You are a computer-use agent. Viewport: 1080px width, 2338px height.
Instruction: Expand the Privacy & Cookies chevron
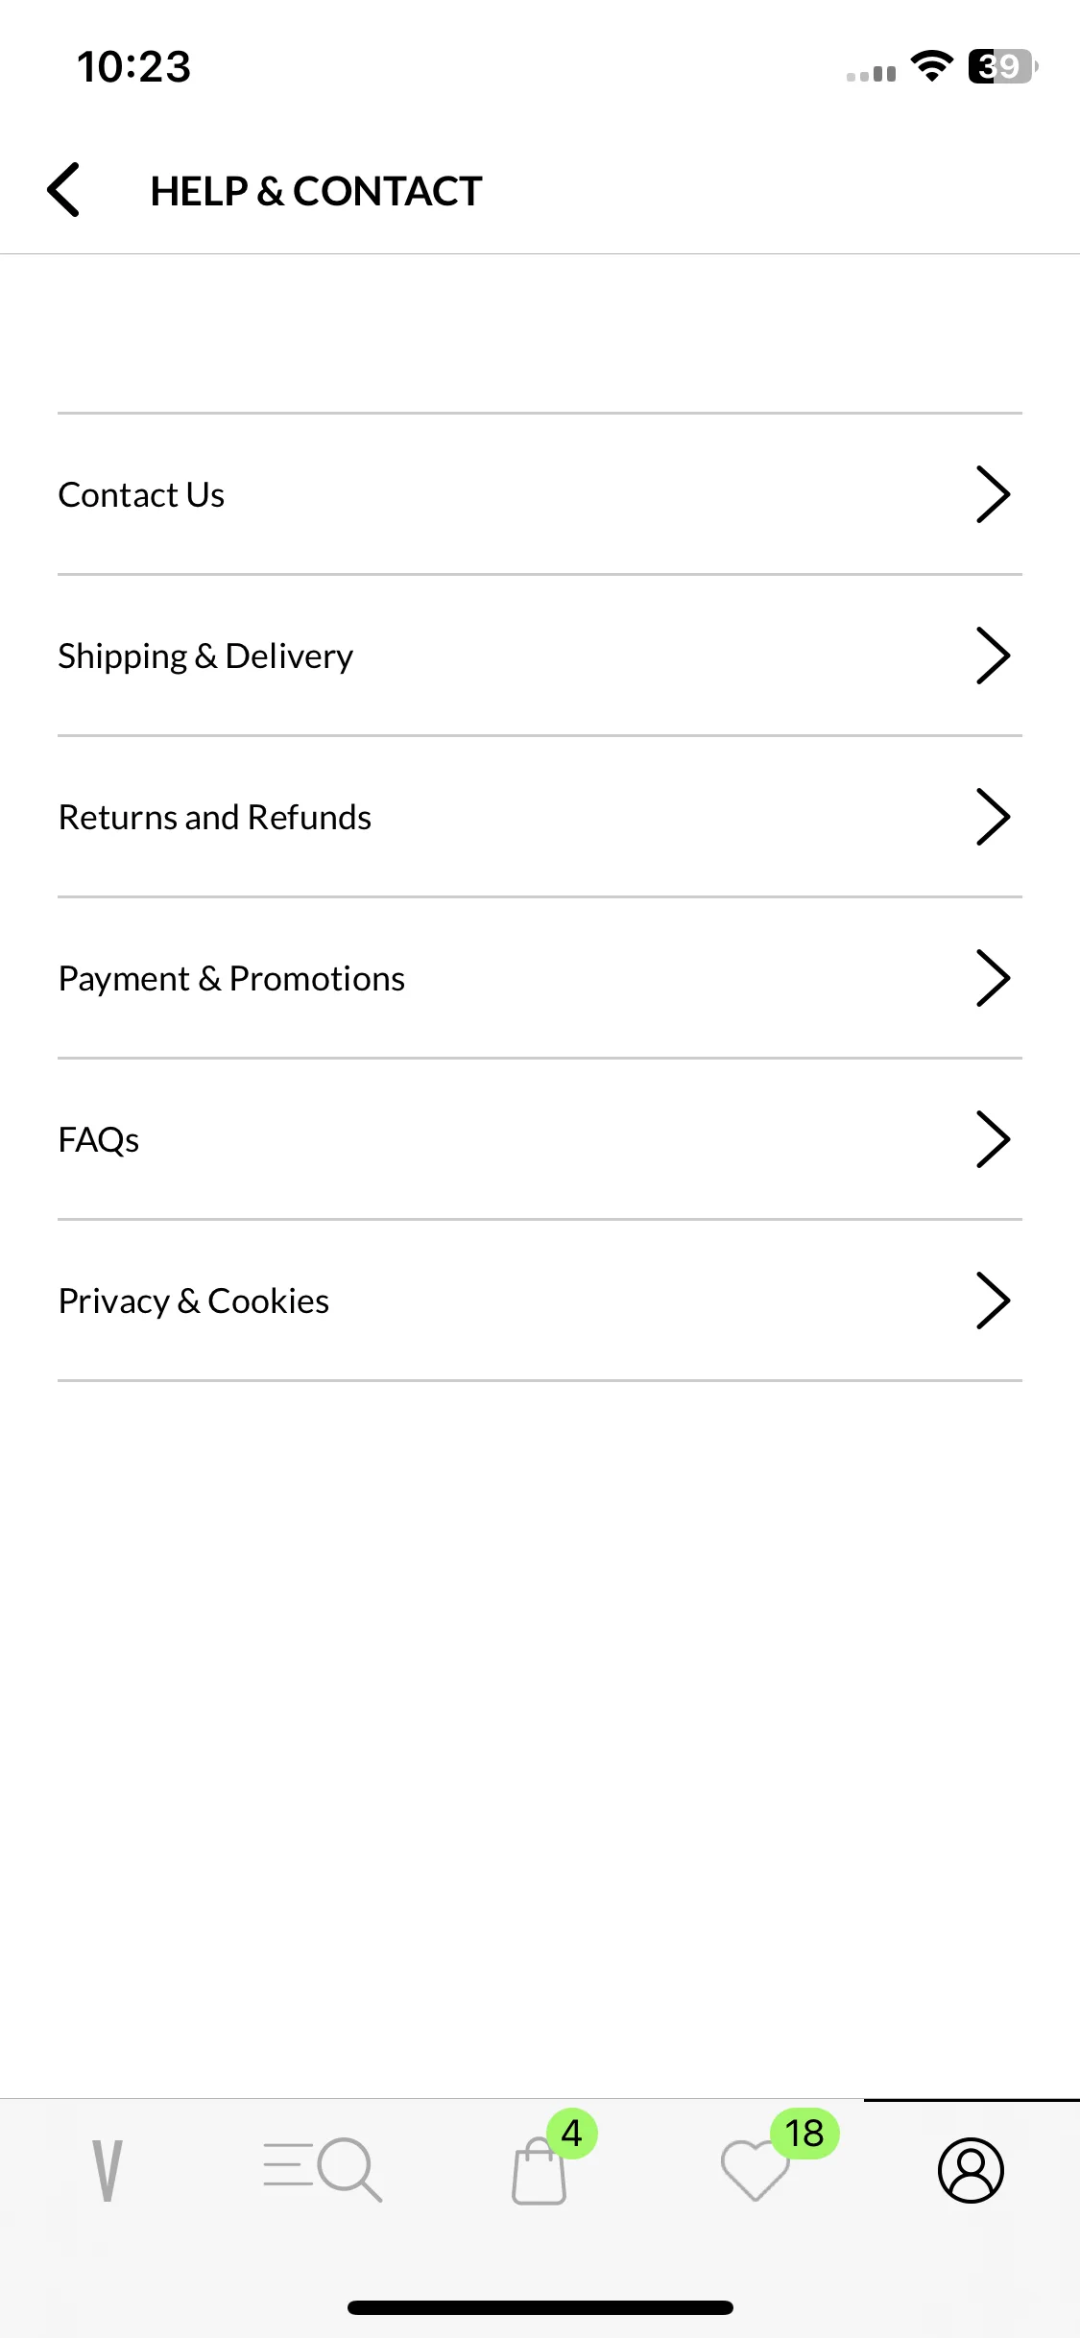pyautogui.click(x=993, y=1300)
